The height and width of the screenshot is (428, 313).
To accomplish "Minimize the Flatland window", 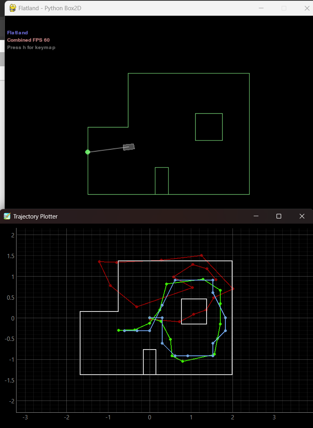I will click(x=261, y=8).
